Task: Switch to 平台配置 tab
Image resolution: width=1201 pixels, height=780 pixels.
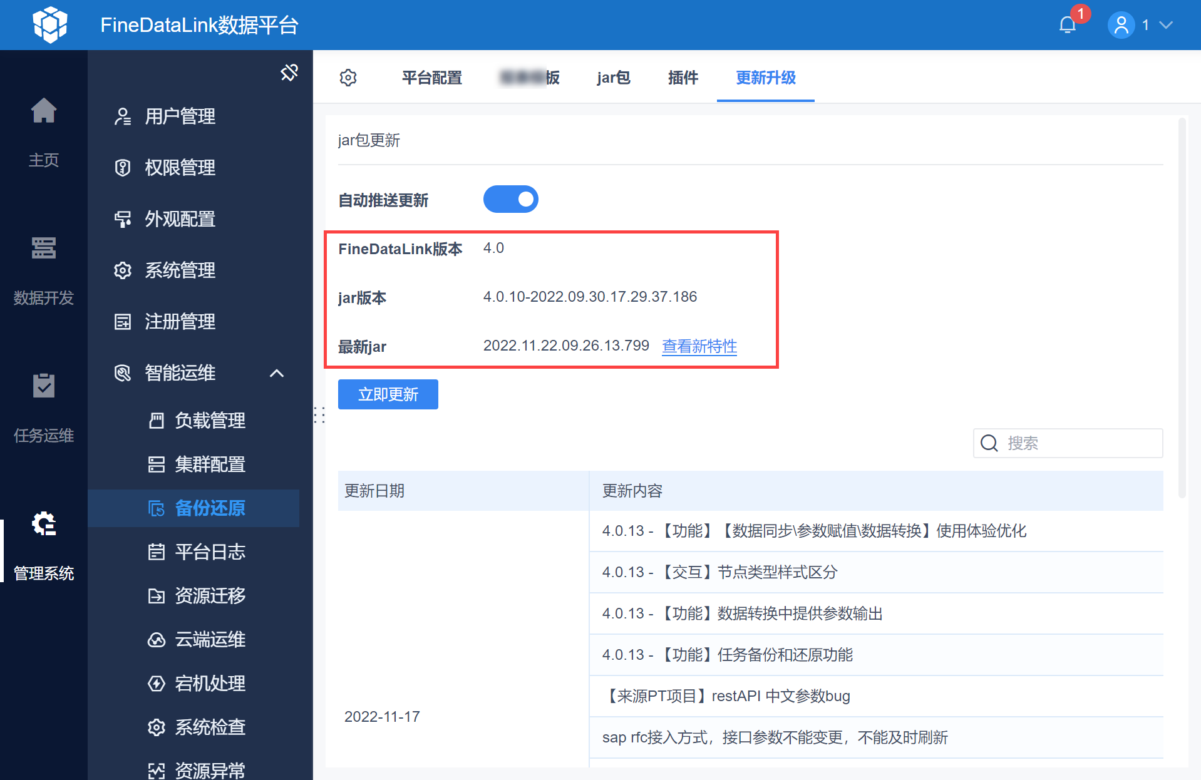Action: (432, 78)
